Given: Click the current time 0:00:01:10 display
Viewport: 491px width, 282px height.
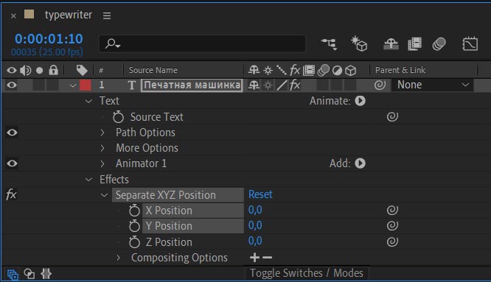Looking at the screenshot, I should (x=49, y=39).
